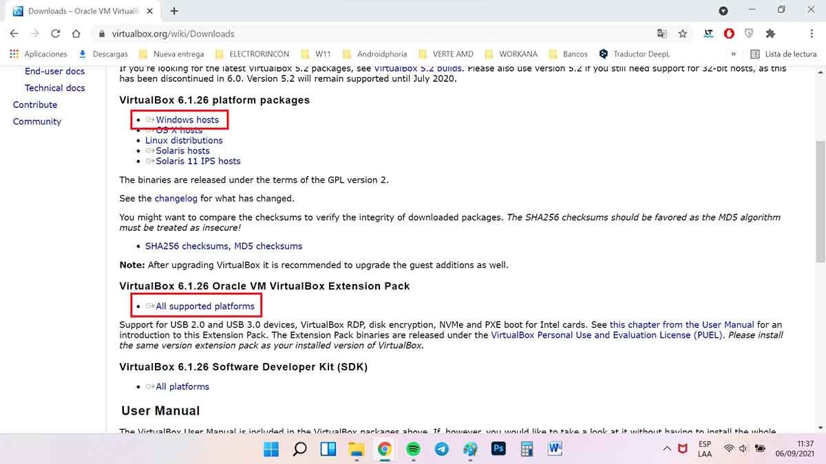Click the red Adblock extension icon

point(729,34)
